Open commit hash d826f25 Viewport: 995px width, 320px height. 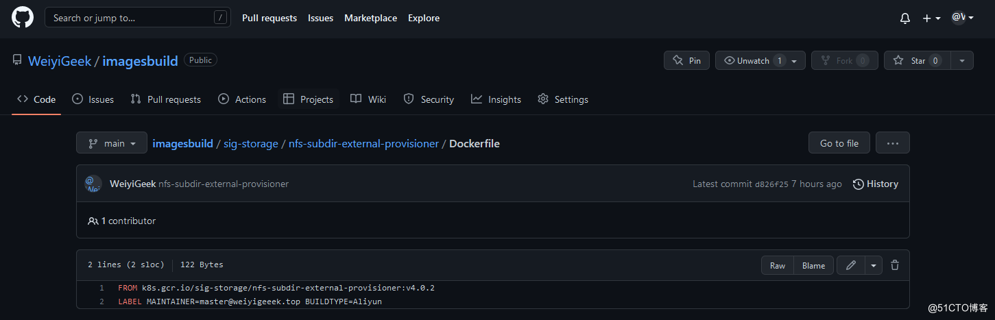pos(771,184)
